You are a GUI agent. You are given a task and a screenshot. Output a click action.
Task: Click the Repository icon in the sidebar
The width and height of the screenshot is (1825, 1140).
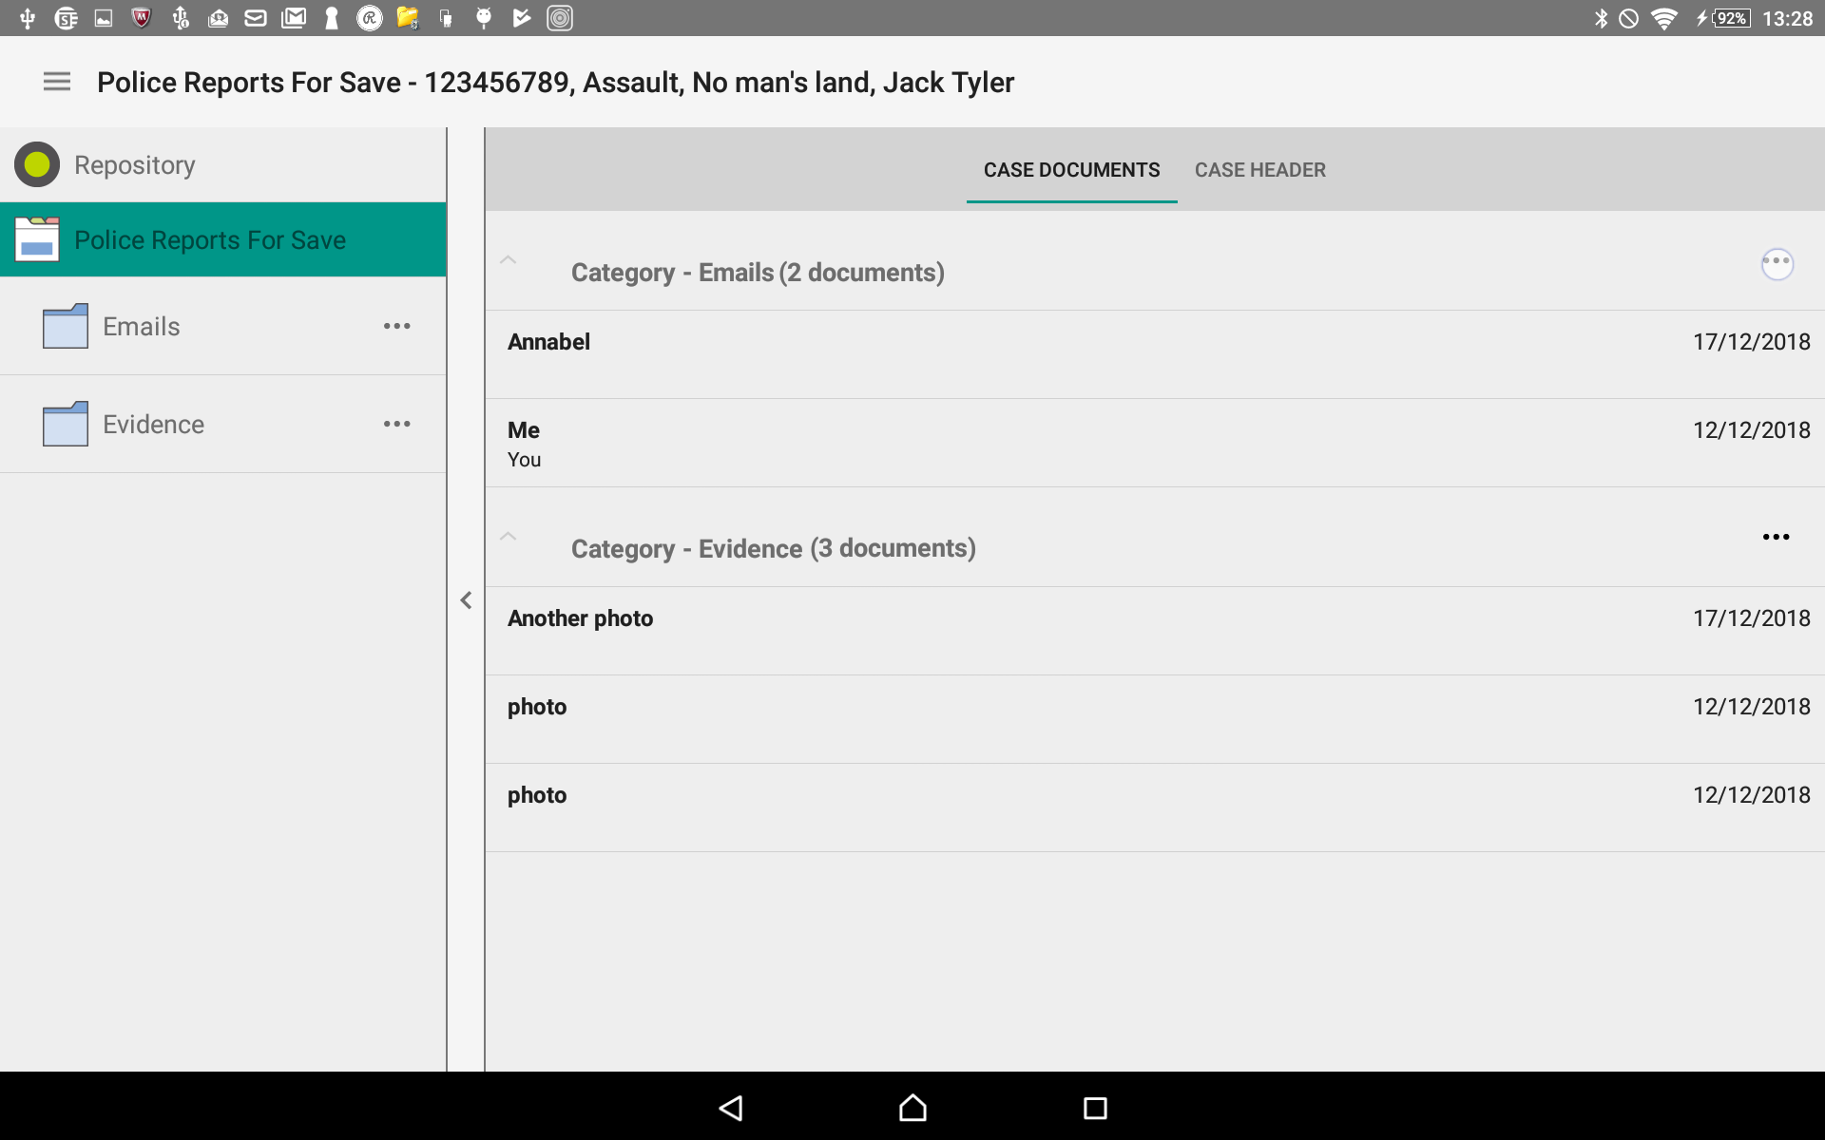click(36, 163)
